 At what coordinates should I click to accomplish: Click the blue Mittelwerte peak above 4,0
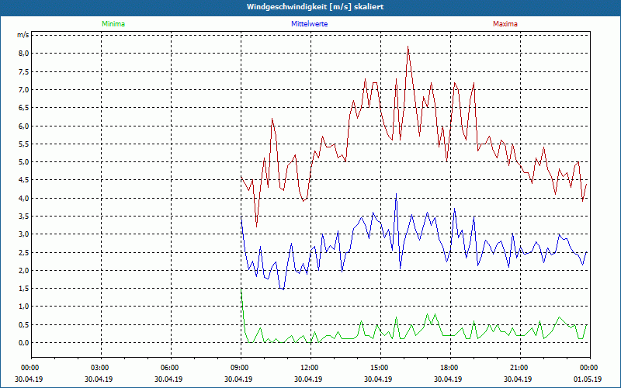(396, 194)
